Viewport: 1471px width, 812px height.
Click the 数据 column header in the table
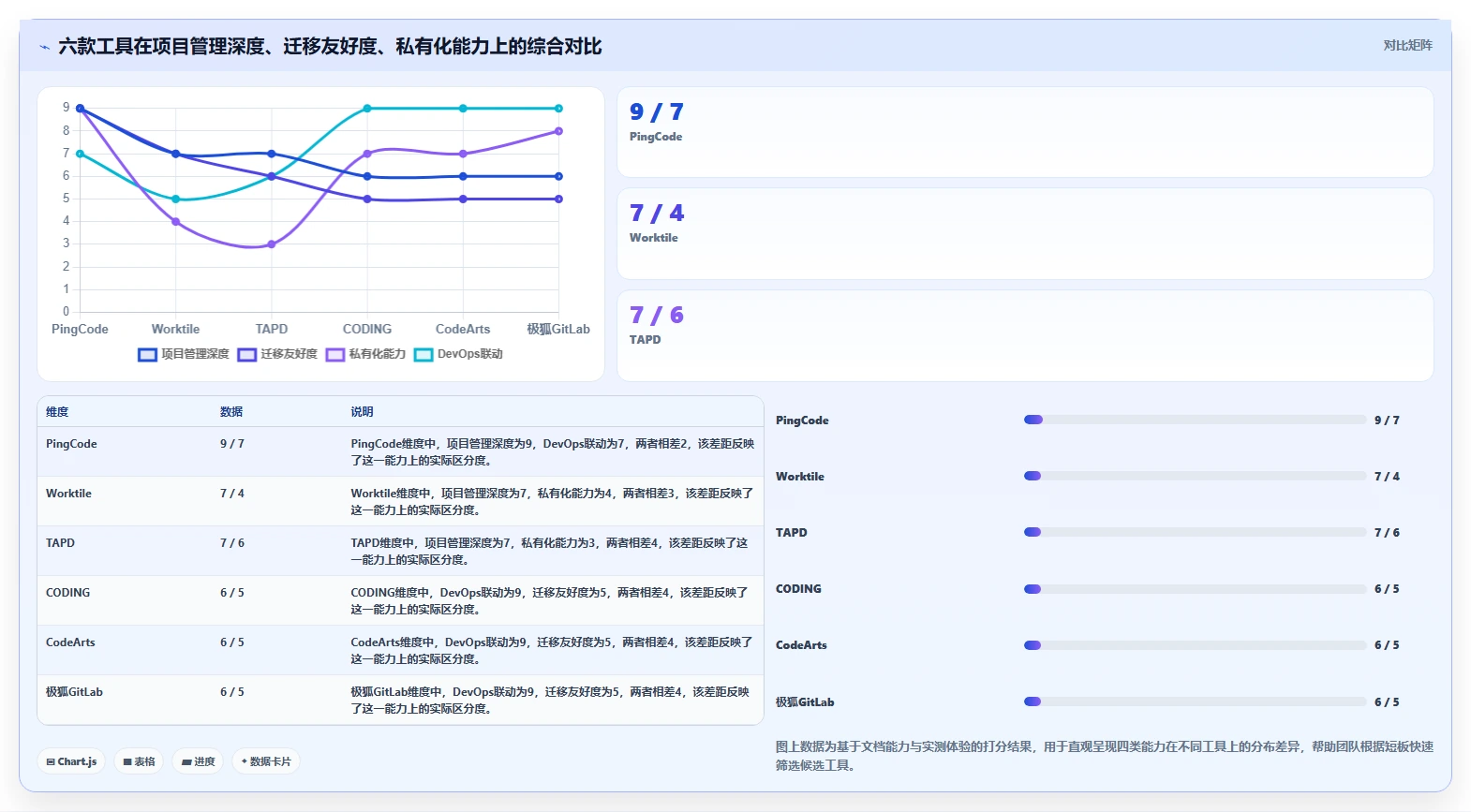click(231, 412)
